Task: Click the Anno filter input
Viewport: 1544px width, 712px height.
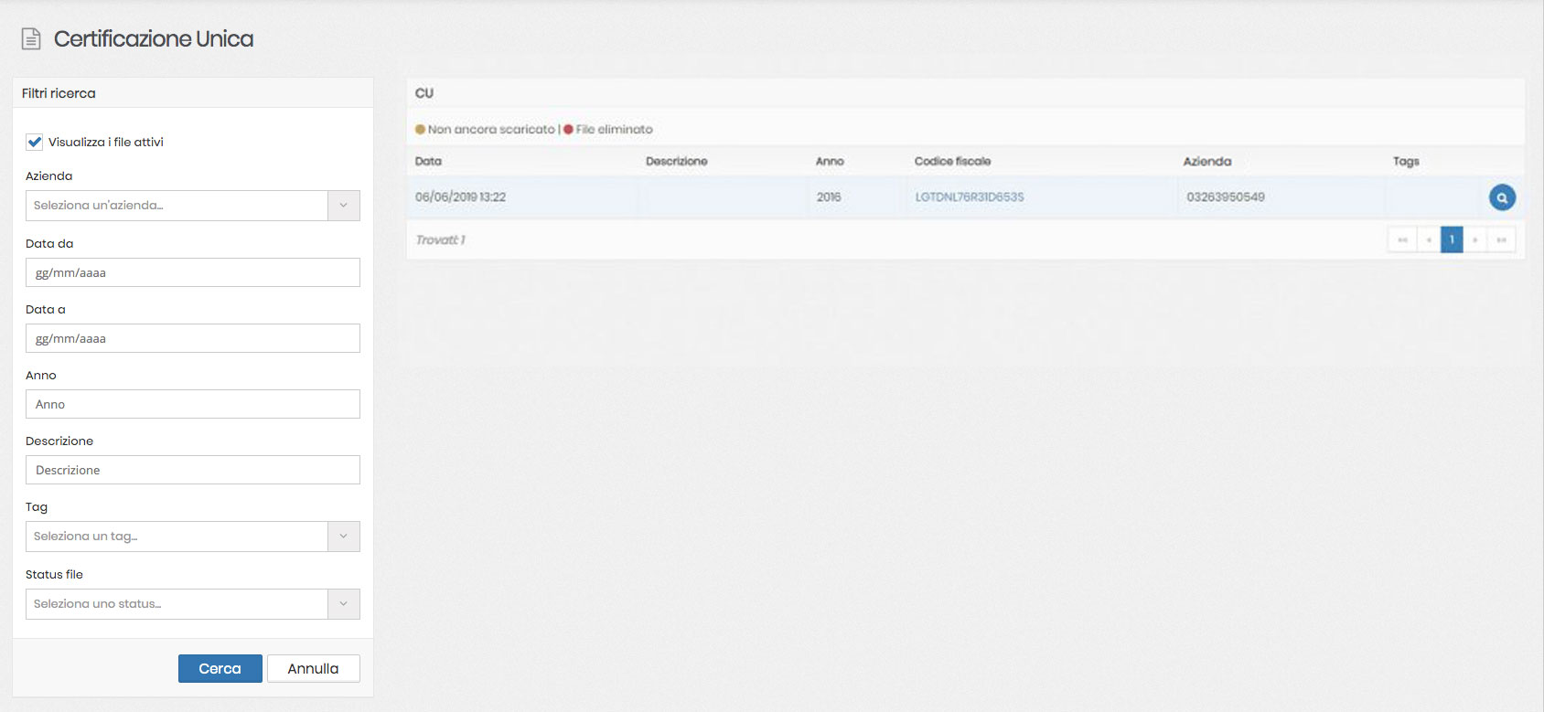Action: [192, 404]
